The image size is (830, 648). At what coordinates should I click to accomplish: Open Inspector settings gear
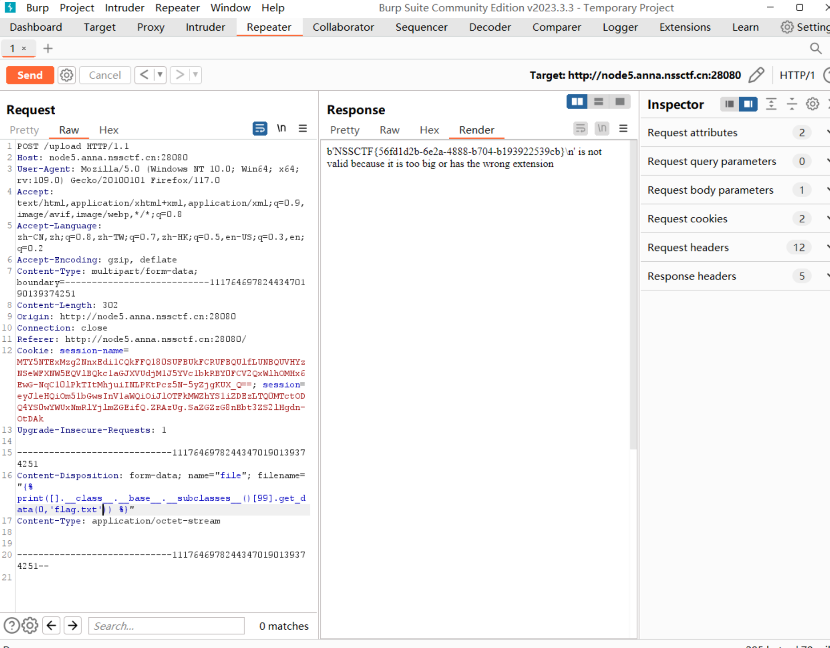point(813,104)
